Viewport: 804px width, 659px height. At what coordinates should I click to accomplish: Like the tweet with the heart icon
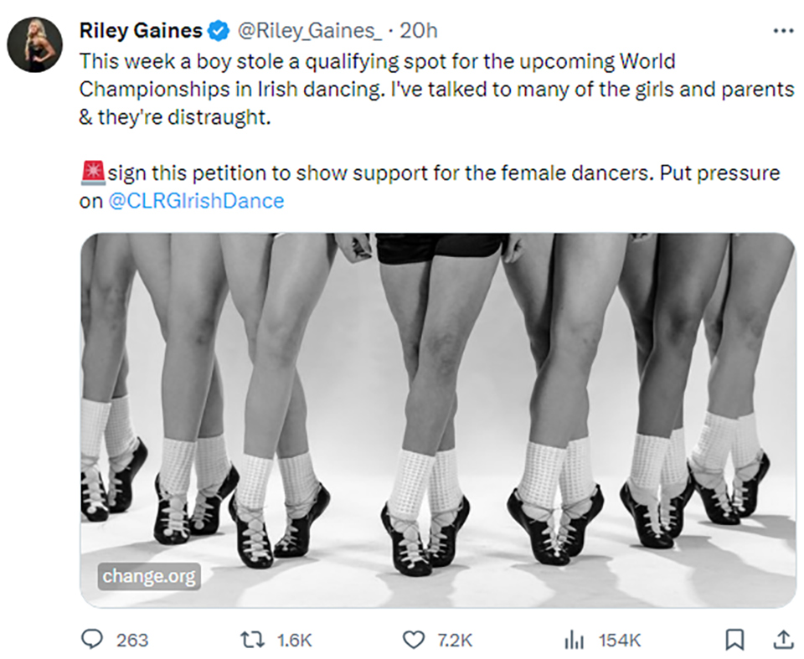click(x=412, y=640)
